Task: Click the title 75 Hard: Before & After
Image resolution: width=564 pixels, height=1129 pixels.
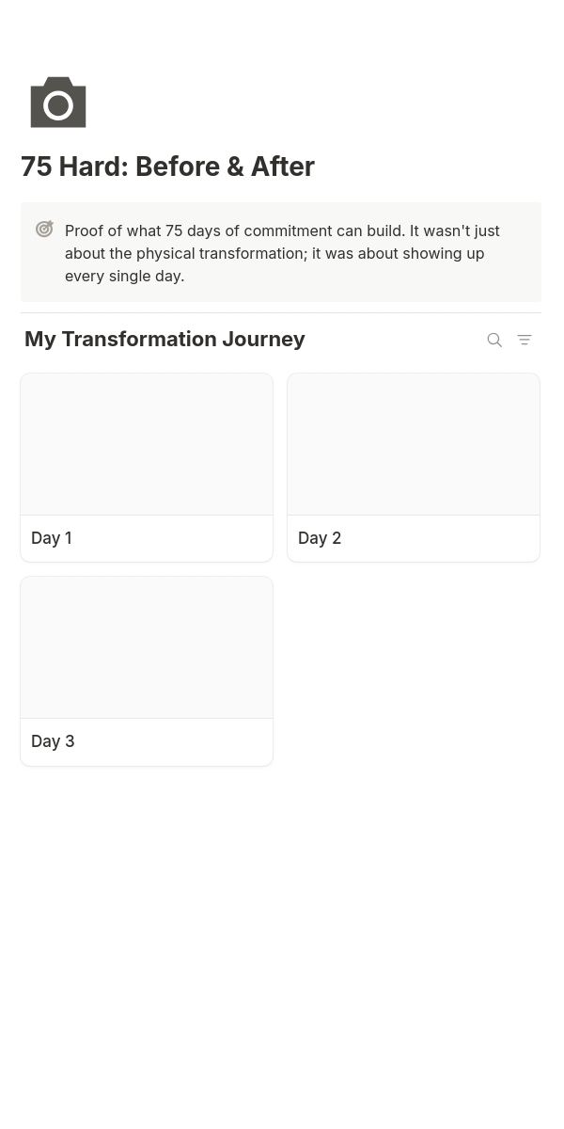Action: (167, 167)
